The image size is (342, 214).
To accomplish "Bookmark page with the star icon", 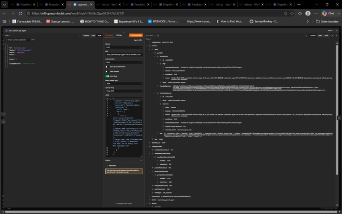I will 292,13.
